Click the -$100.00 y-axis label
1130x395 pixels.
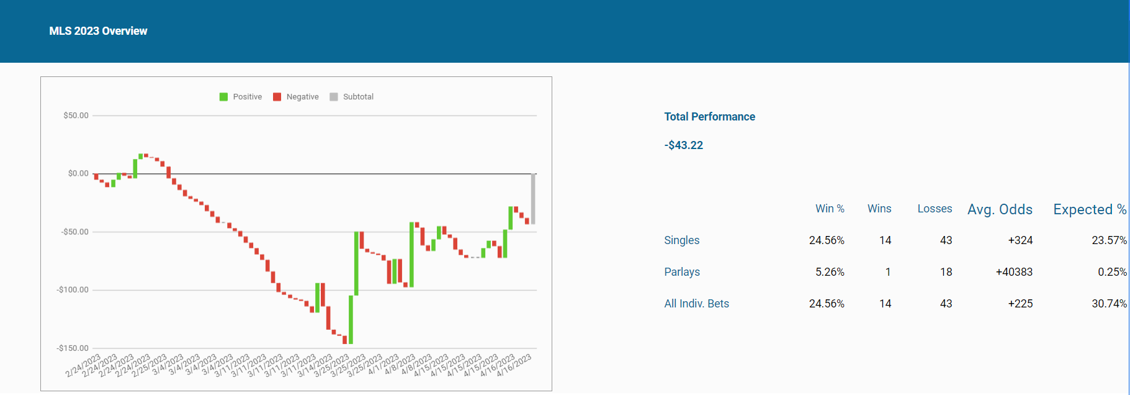73,290
